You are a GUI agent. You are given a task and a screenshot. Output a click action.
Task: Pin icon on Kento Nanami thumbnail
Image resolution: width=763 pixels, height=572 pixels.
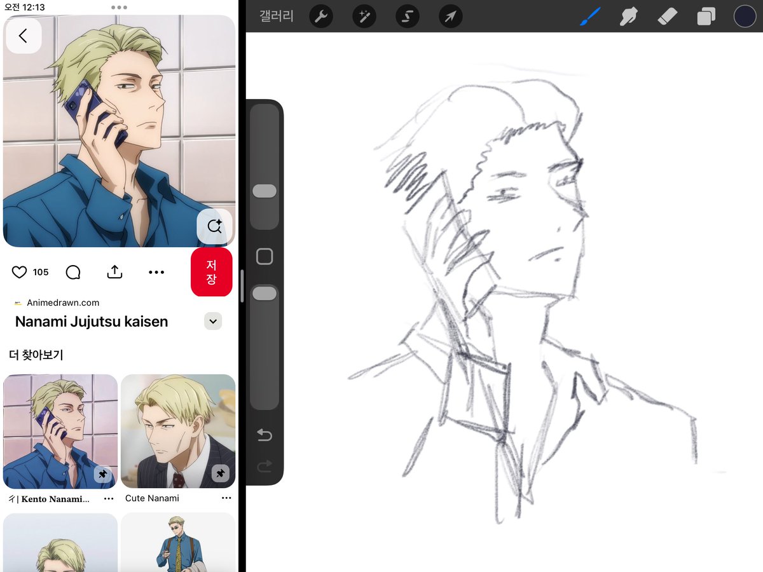click(102, 474)
